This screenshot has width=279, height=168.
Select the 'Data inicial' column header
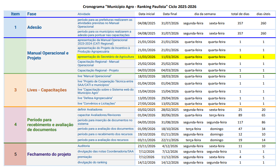(146, 14)
